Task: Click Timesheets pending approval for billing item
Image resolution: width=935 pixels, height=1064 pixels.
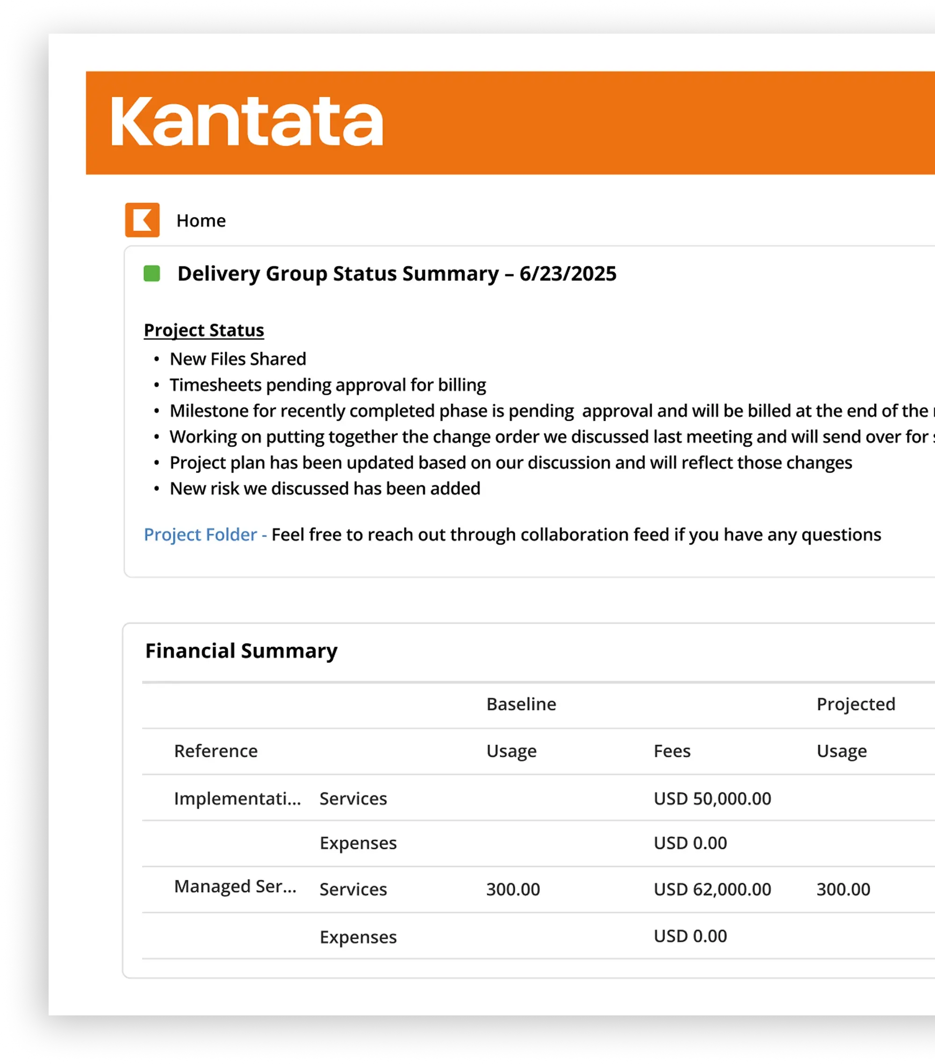Action: point(327,385)
